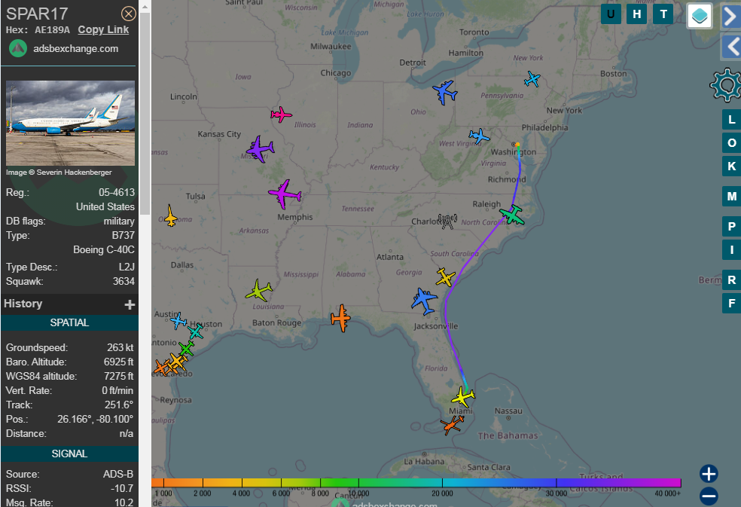The image size is (741, 507).
Task: Click the DB flags value military
Action: pos(119,221)
